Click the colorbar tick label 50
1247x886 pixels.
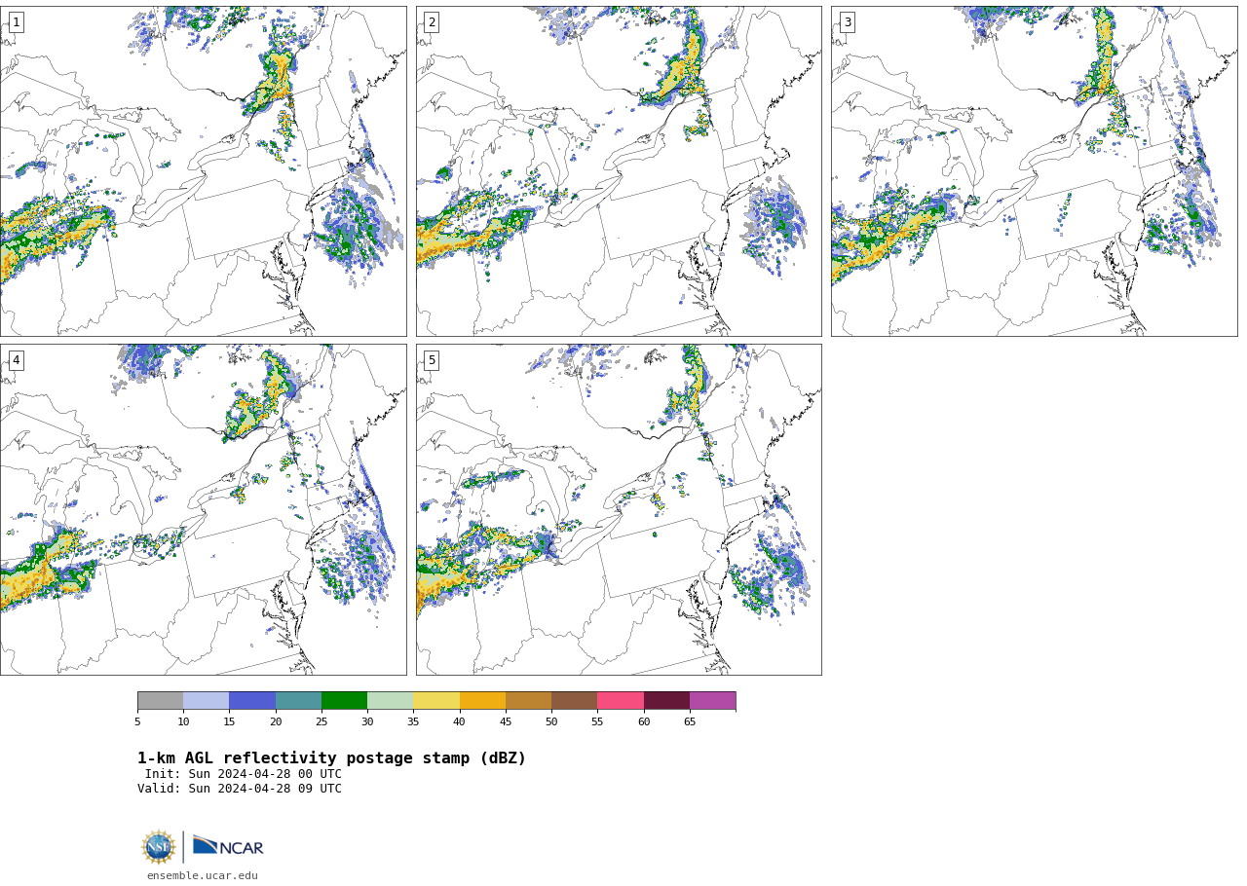[x=551, y=721]
